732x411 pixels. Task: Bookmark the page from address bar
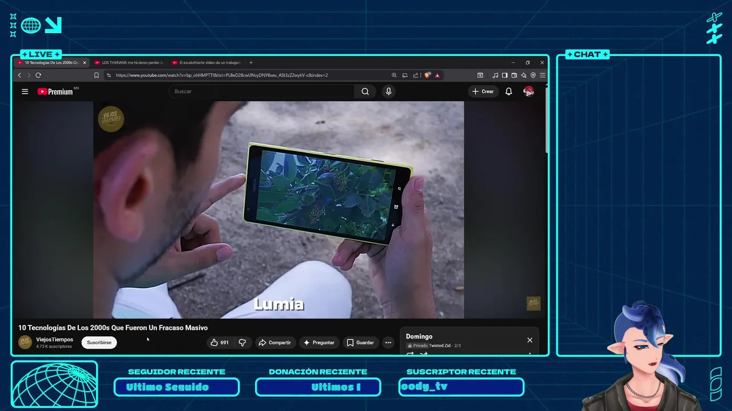click(x=97, y=75)
